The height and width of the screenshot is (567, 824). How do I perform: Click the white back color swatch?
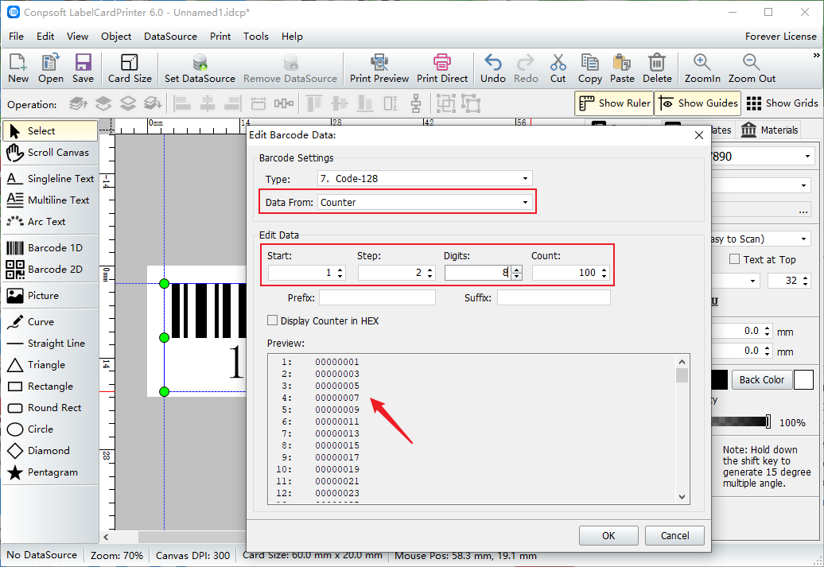[803, 379]
